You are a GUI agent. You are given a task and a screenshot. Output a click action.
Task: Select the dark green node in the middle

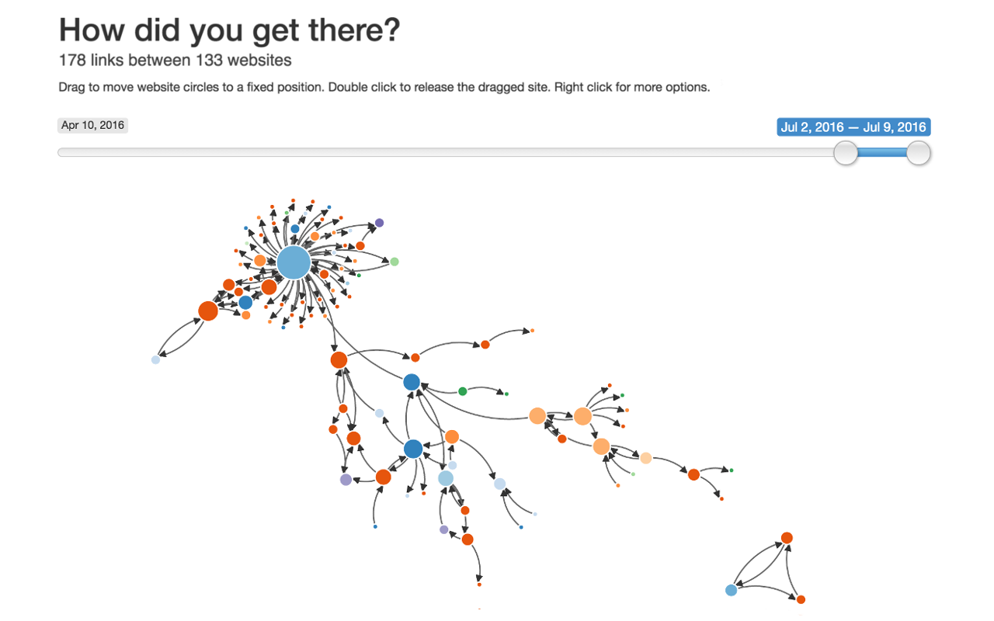(462, 391)
